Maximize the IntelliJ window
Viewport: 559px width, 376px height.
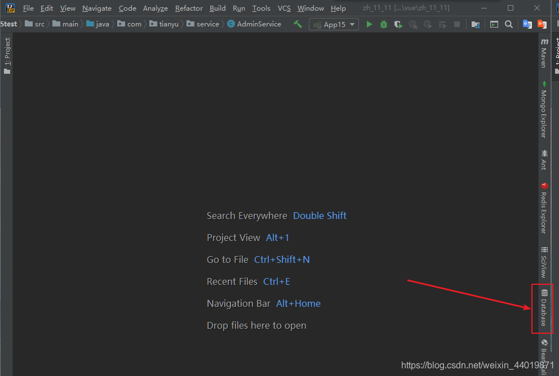point(511,8)
